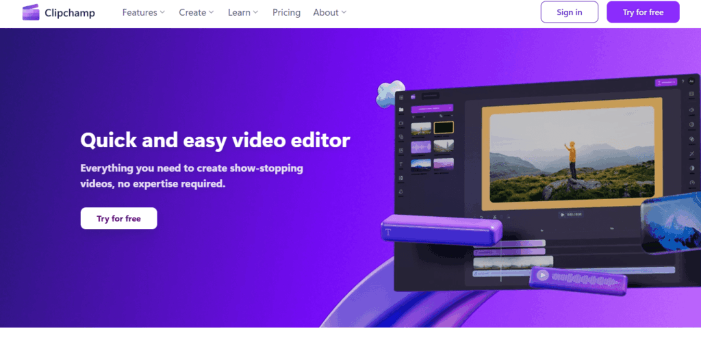Click the purple Try for free header button
The width and height of the screenshot is (701, 340).
coord(643,12)
